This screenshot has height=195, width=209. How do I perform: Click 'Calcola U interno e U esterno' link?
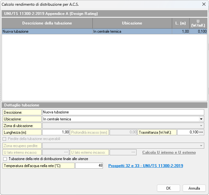[x=169, y=152]
